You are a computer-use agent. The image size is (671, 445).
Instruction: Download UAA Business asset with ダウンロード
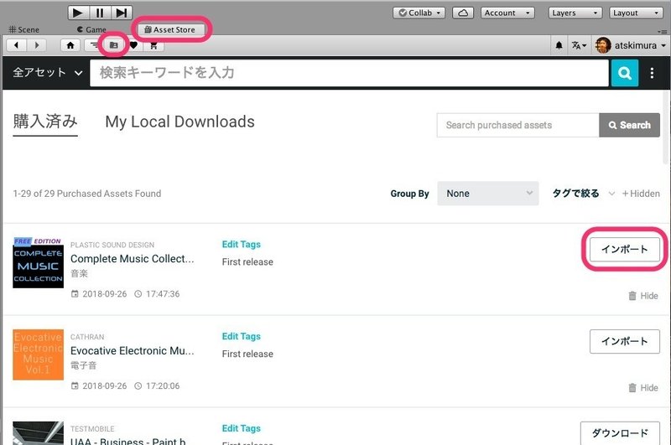click(620, 433)
